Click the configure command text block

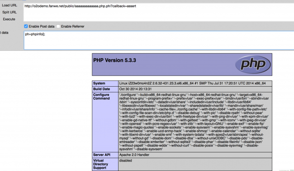(x=194, y=122)
